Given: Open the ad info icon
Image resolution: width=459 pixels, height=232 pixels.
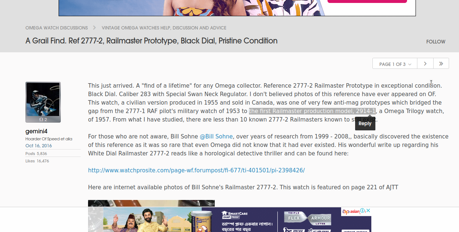Looking at the screenshot, I should (x=362, y=211).
